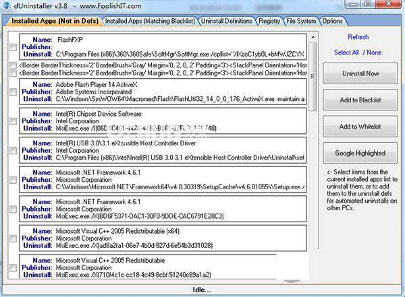Click the dUninstaller app icon in title bar

(x=6, y=5)
